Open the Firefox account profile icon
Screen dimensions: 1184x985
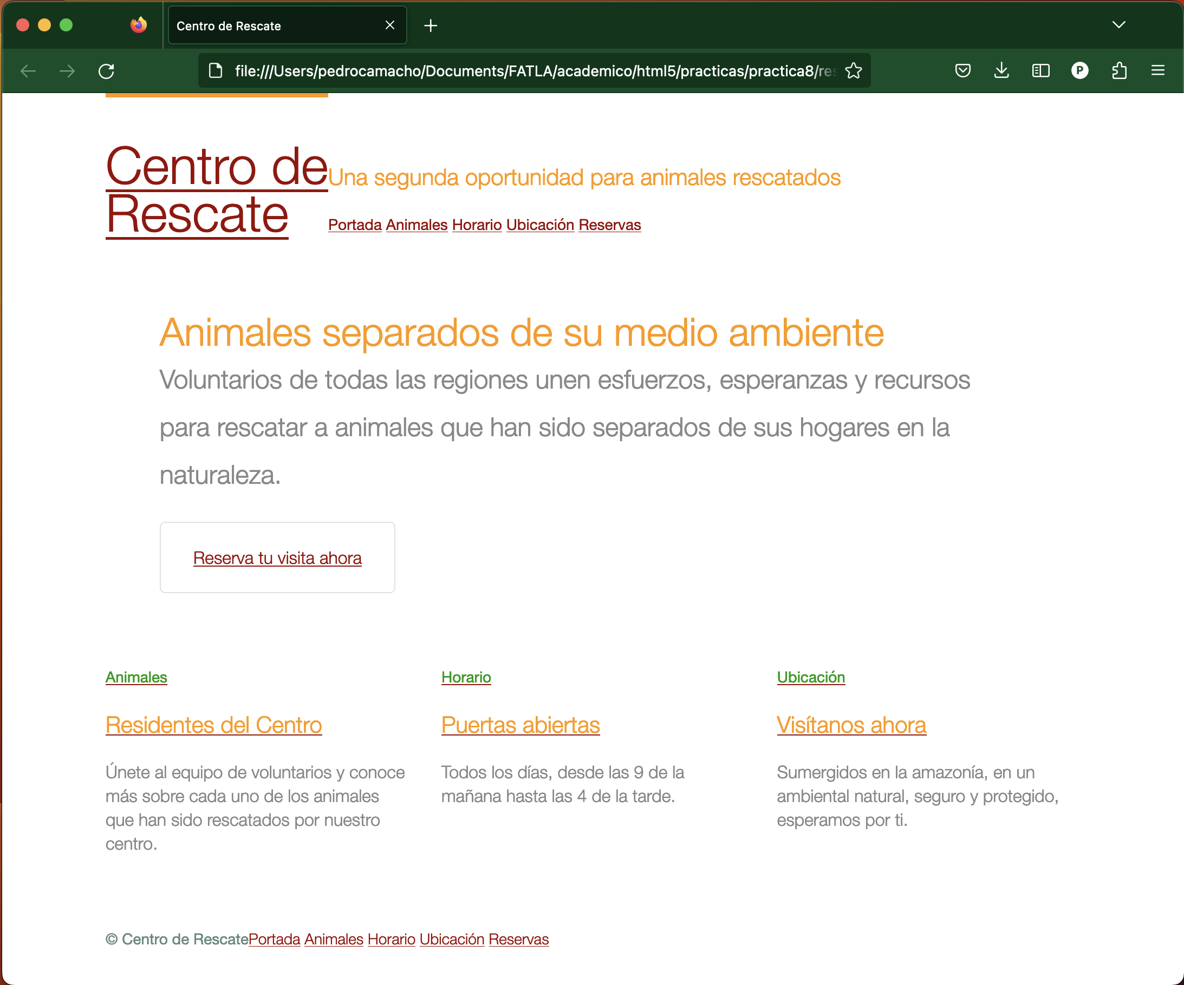point(1079,71)
